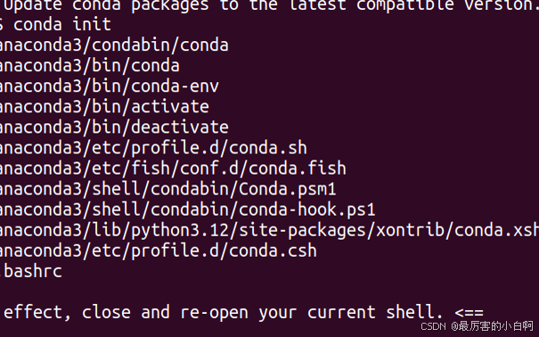The height and width of the screenshot is (337, 539).
Task: Click the word 'effect,' in the message
Action: coord(37,313)
